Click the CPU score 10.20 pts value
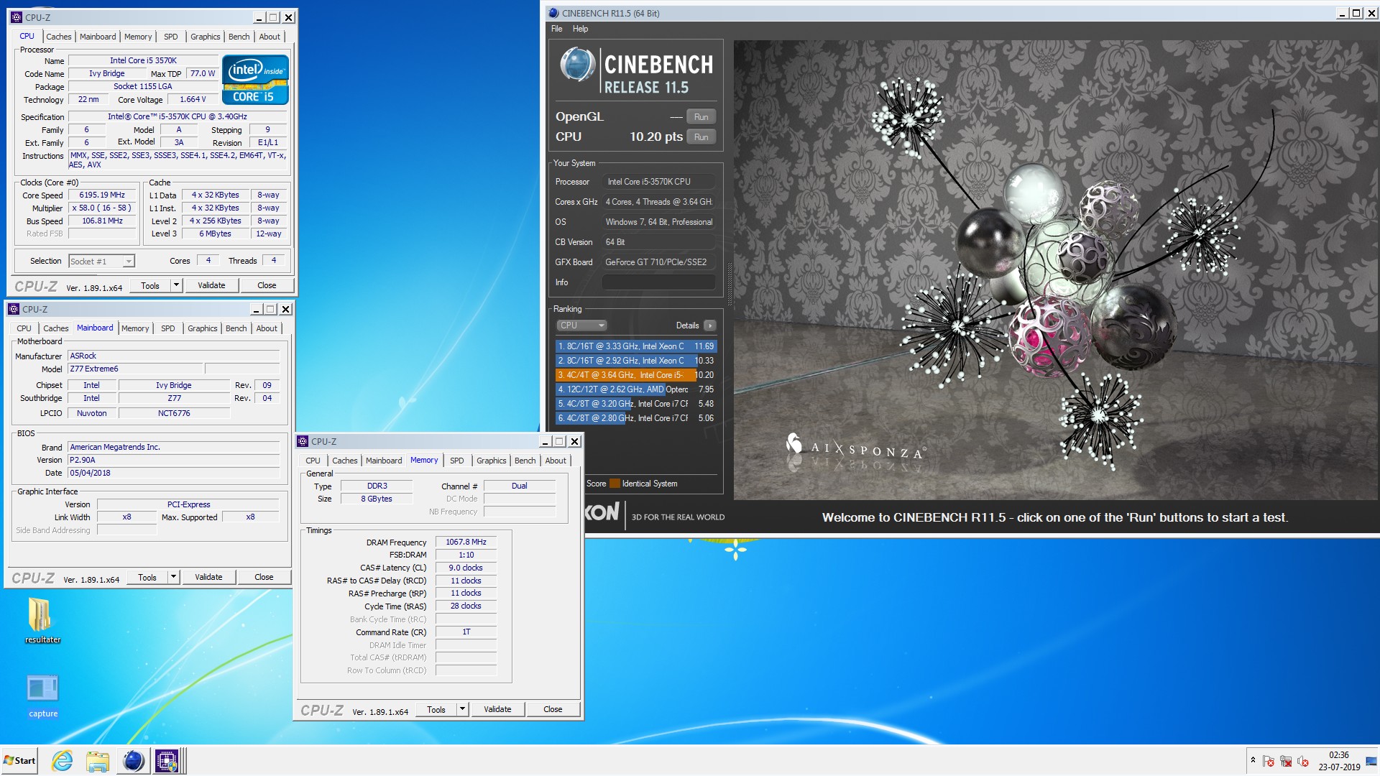Image resolution: width=1380 pixels, height=776 pixels. (x=656, y=137)
